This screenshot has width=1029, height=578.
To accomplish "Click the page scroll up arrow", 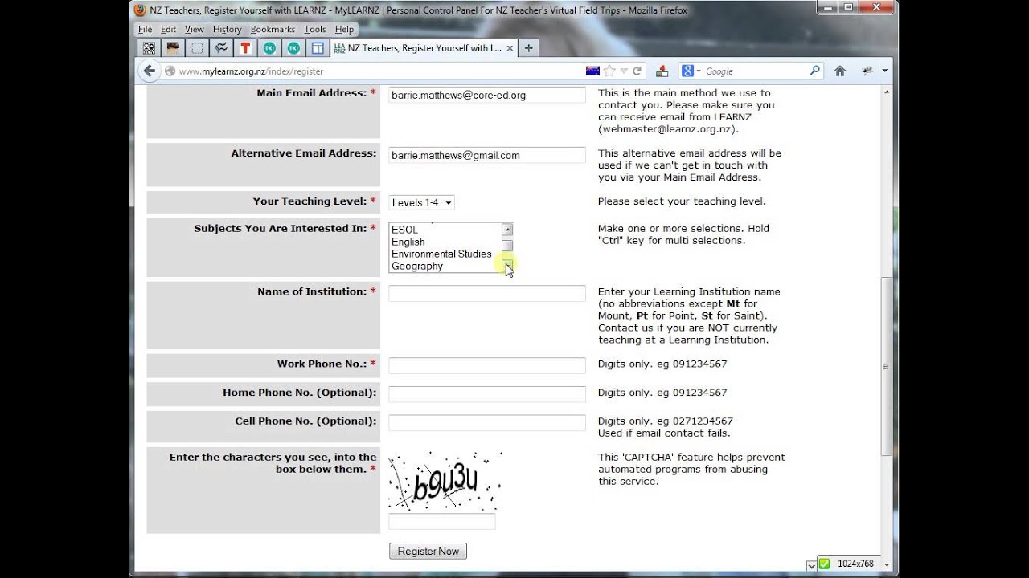I will coord(886,92).
